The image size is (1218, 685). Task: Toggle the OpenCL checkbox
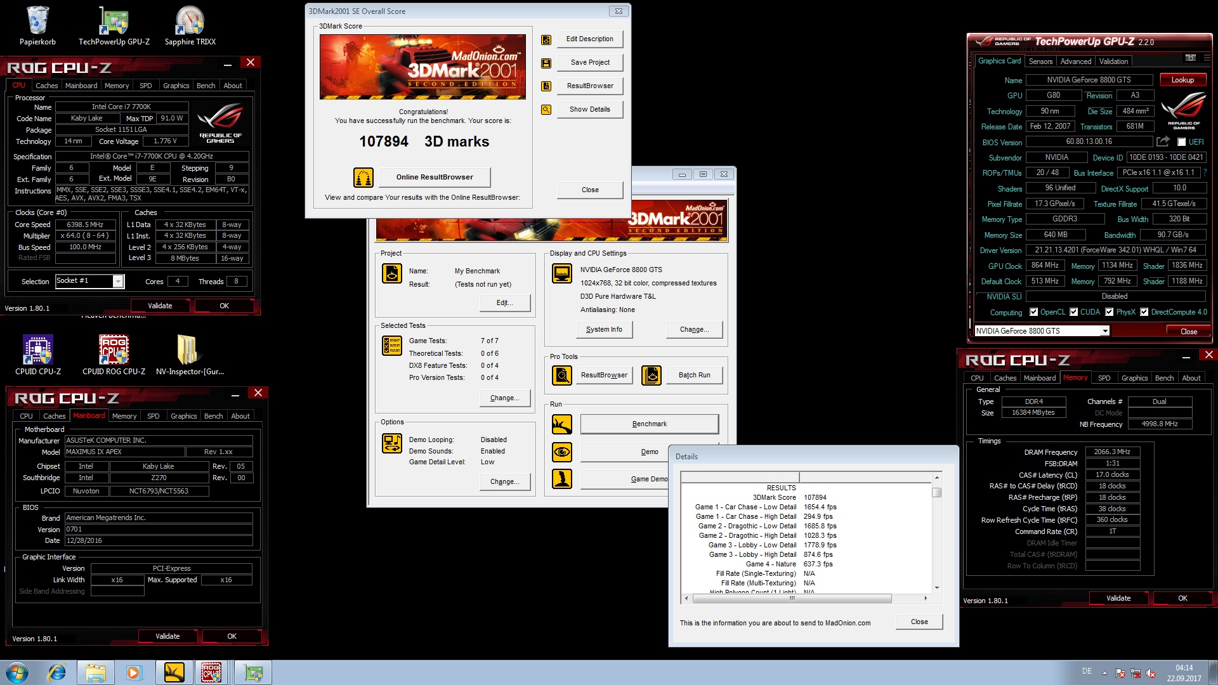click(1033, 312)
